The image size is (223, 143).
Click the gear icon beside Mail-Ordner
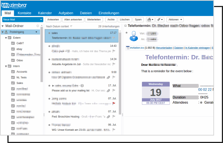[x=38, y=26]
